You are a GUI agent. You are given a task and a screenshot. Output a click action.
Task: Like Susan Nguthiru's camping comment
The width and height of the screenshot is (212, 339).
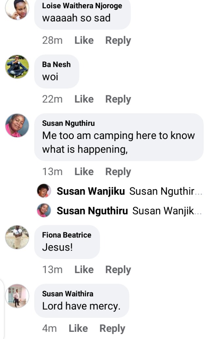pyautogui.click(x=84, y=172)
